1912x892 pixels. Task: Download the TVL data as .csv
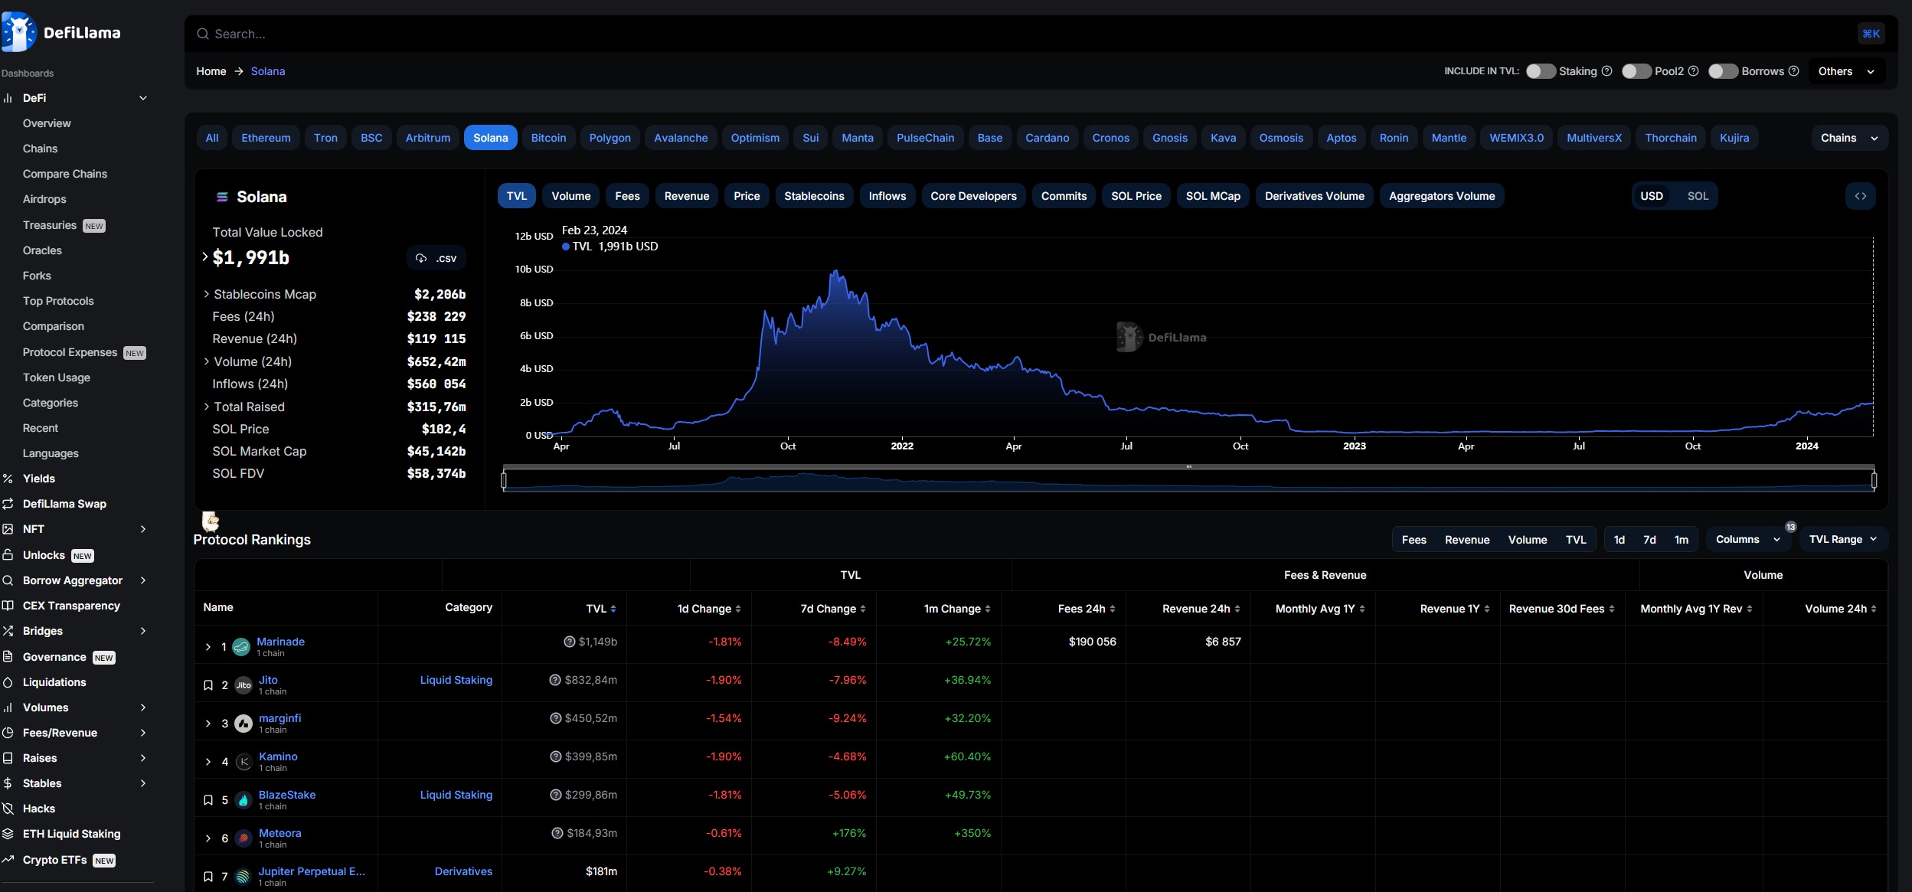436,258
